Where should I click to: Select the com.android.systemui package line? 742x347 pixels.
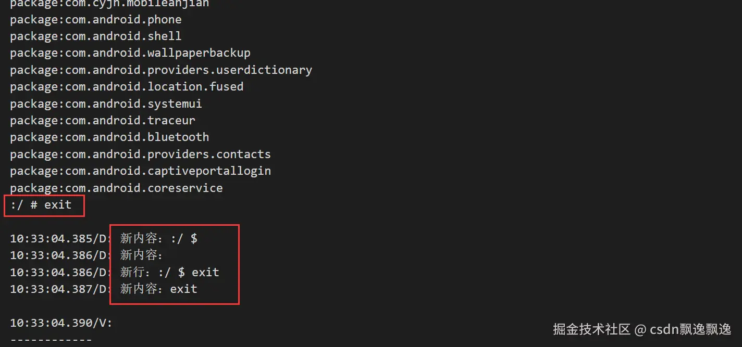(x=106, y=104)
